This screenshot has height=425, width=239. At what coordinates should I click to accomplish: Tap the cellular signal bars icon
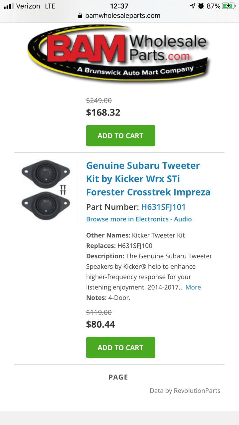9,6
